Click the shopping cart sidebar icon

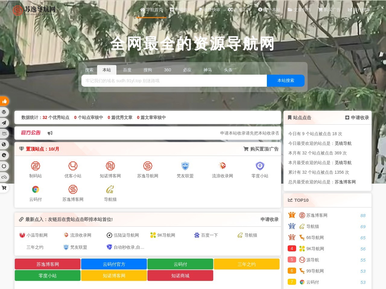(4, 188)
